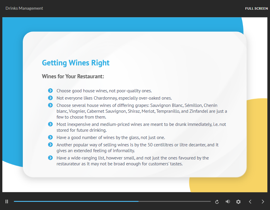Click bullet icon for 'Have a good number'
Image resolution: width=270 pixels, height=210 pixels.
[x=50, y=137]
